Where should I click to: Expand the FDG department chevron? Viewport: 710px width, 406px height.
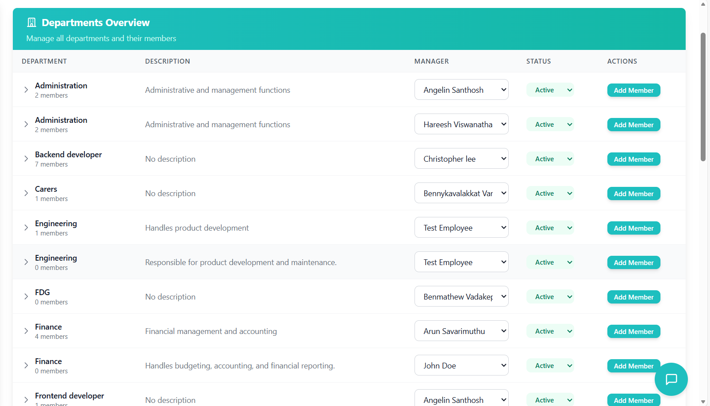click(26, 296)
